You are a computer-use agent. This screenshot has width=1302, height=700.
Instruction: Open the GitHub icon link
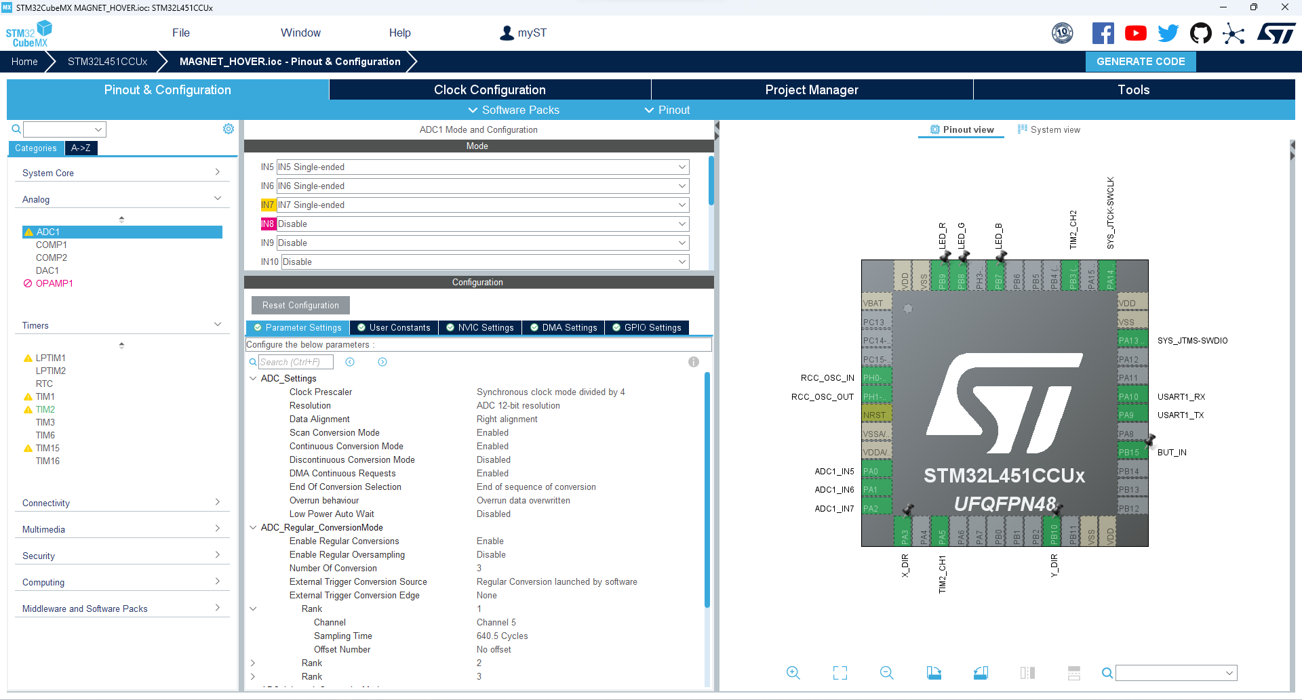coord(1201,33)
